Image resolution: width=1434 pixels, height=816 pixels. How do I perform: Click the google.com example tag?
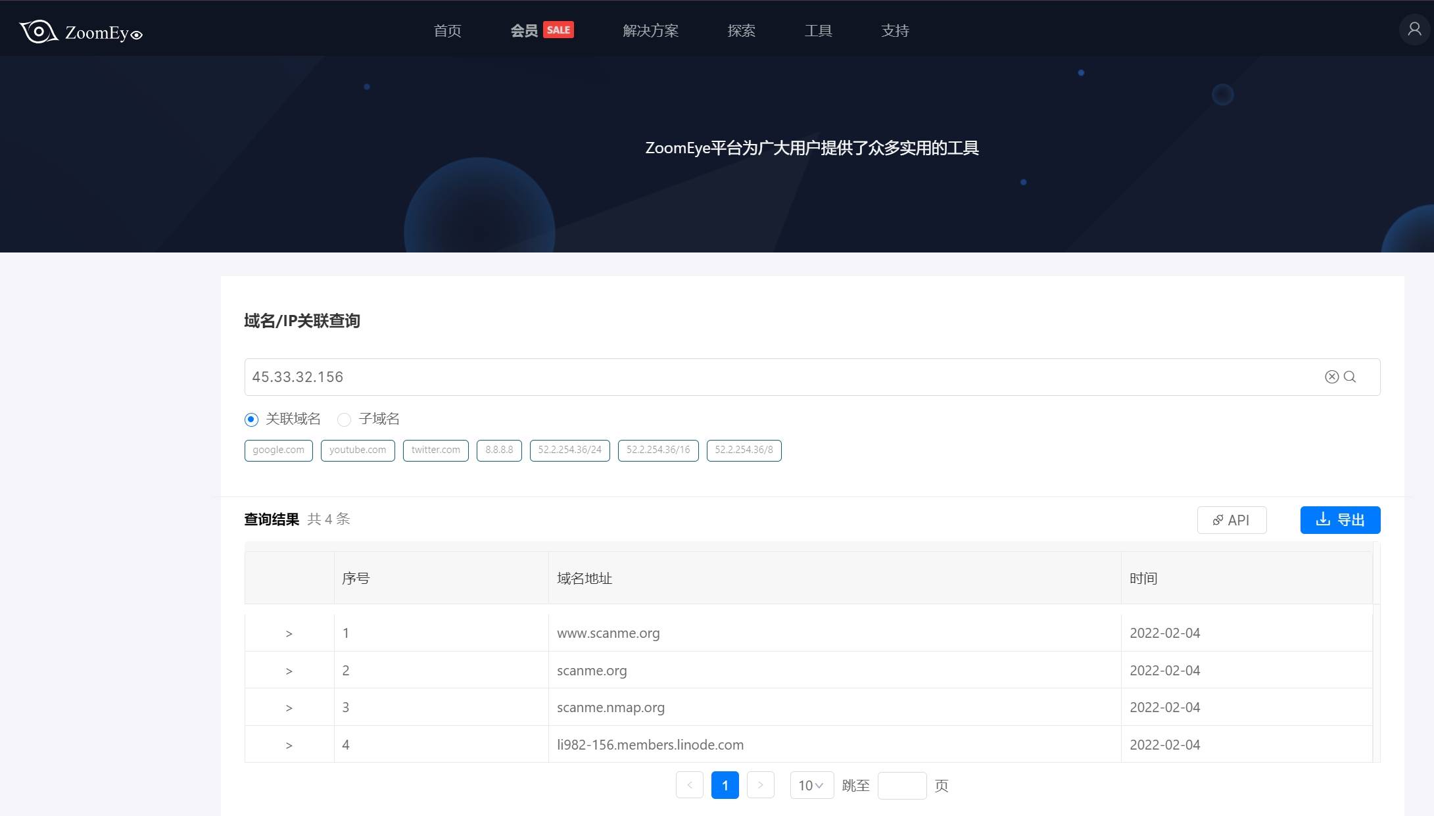[278, 450]
